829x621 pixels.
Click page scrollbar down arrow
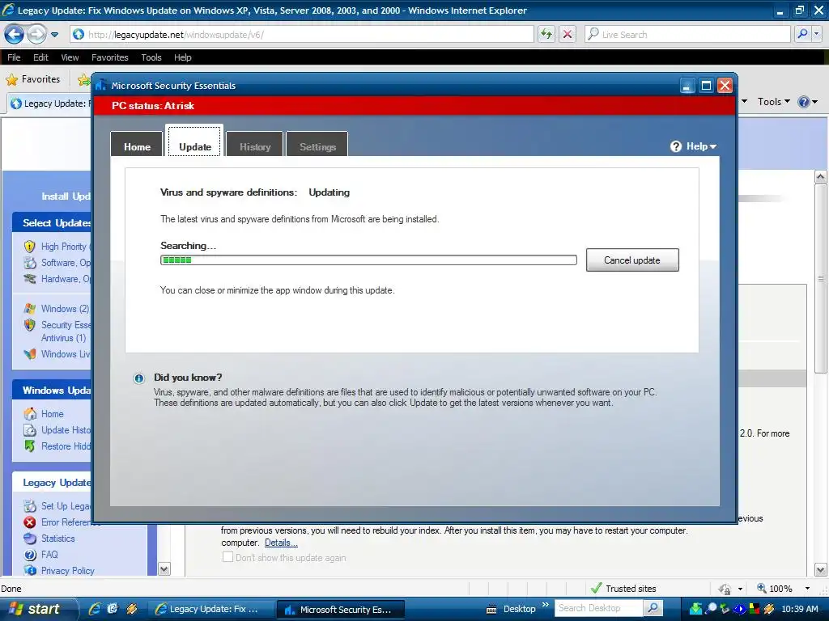click(x=821, y=570)
